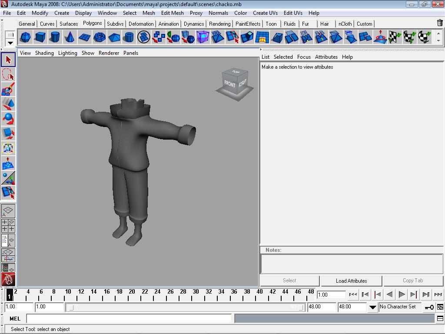Viewport: 445px width, 334px height.
Task: Click the Select button in Attribute Editor
Action: (289, 281)
